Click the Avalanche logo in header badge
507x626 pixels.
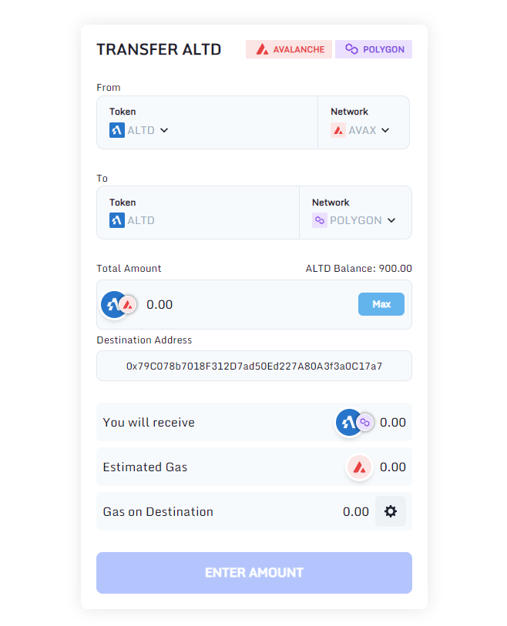(x=262, y=49)
